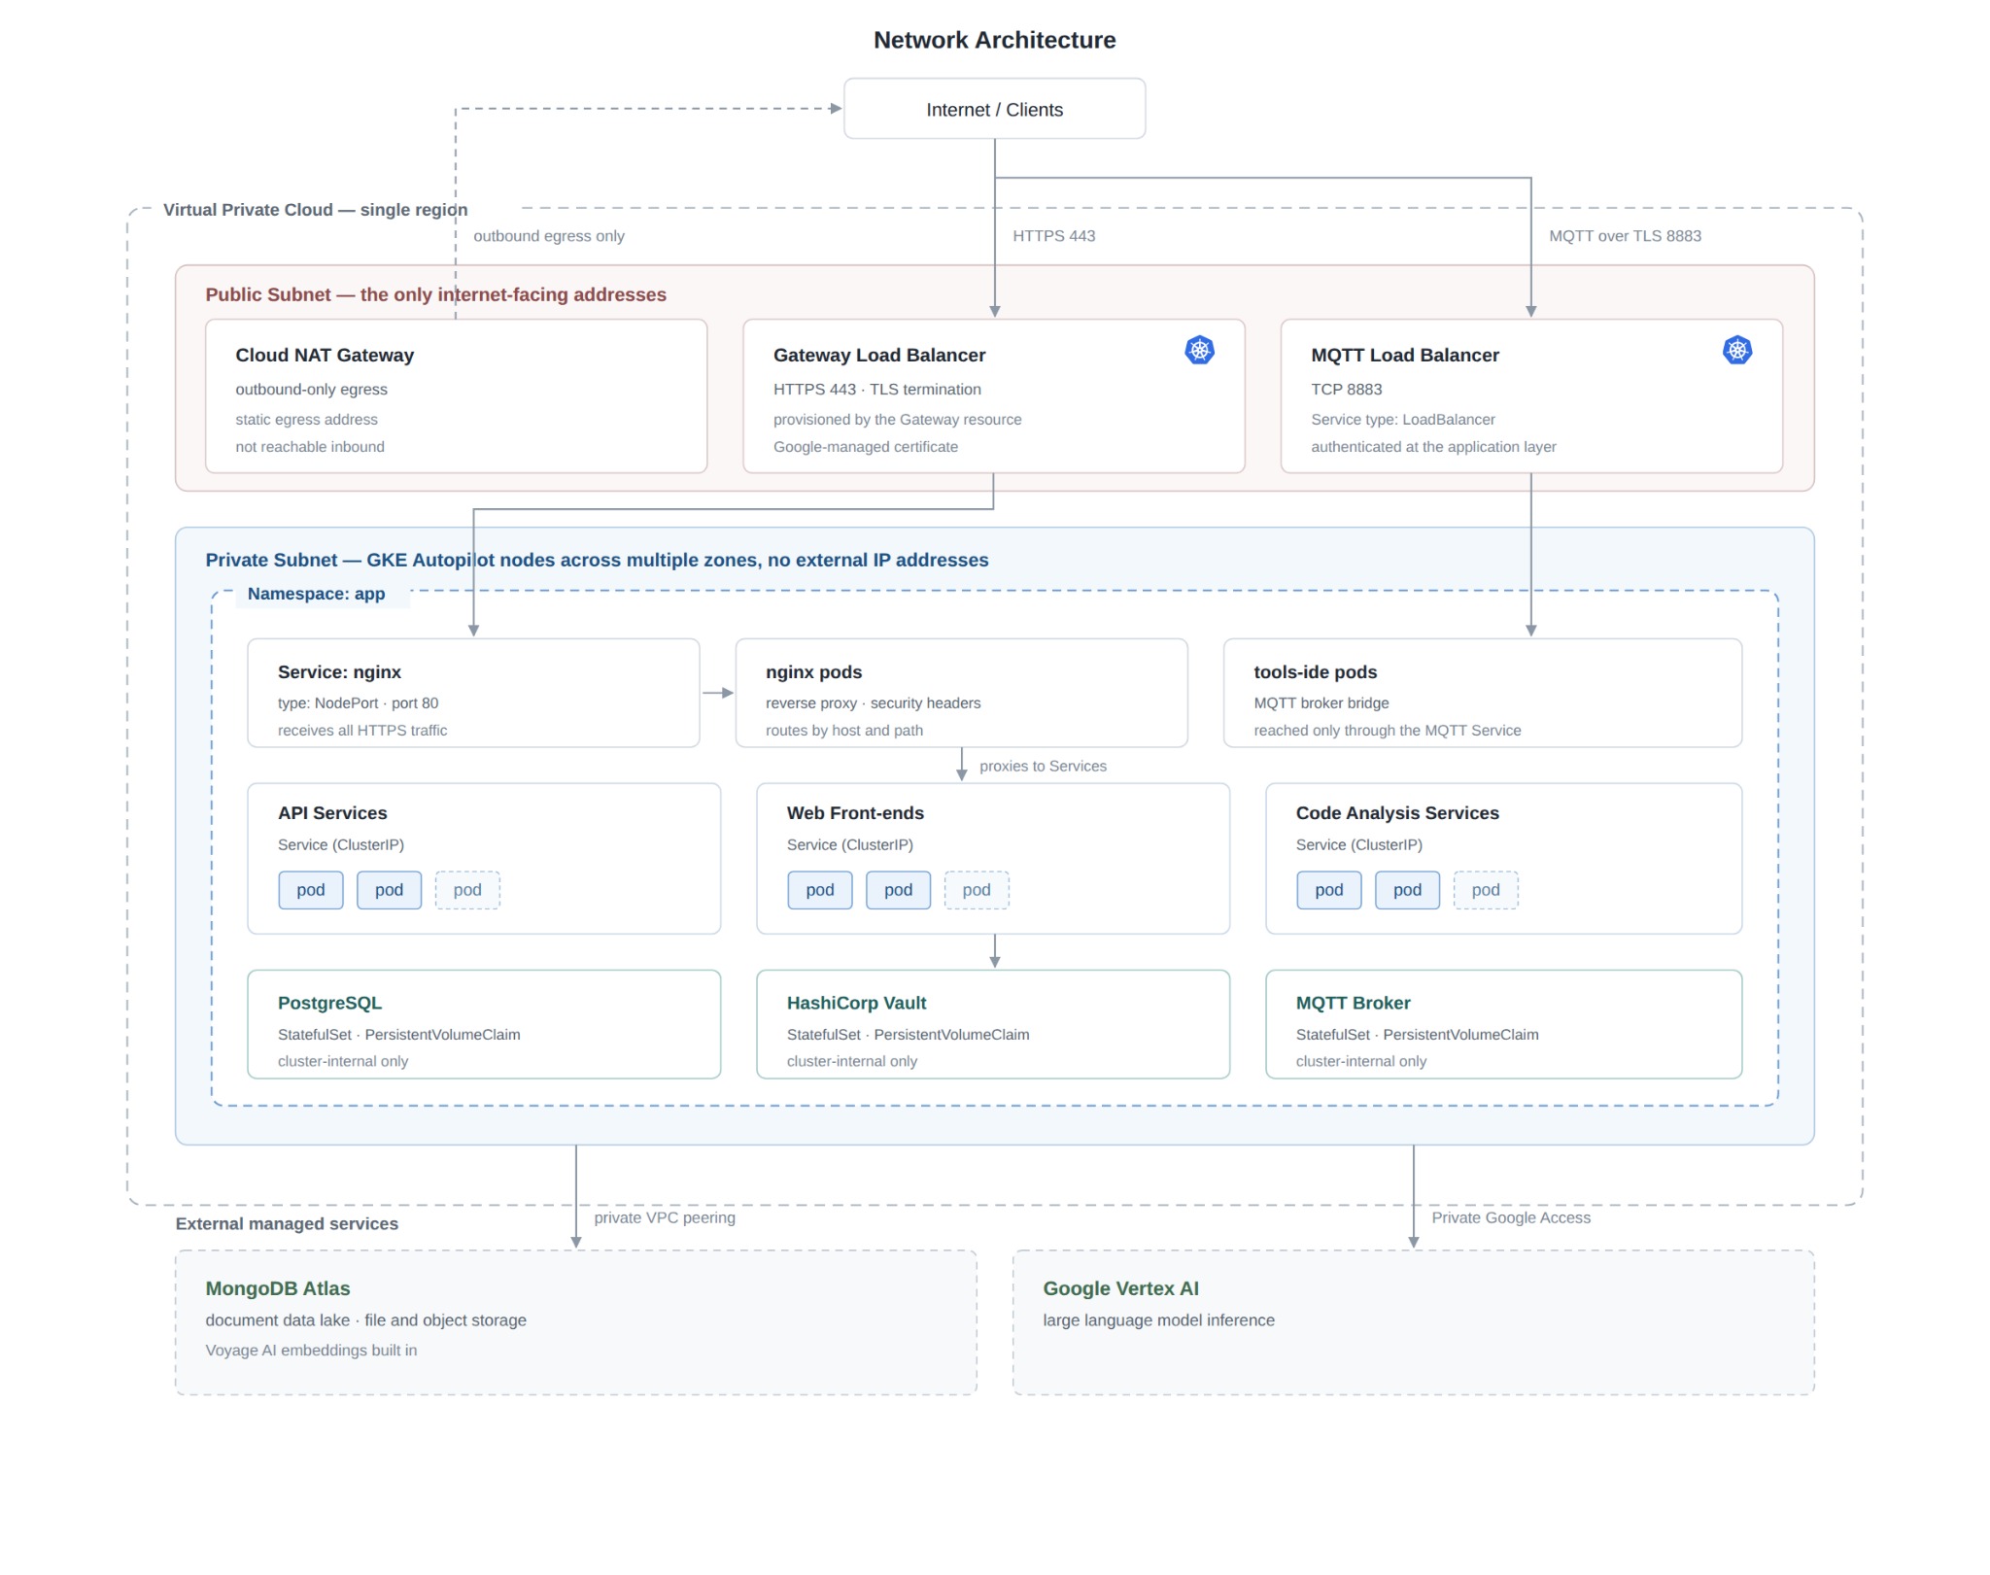Click the MongoDB Atlas heading
This screenshot has width=1990, height=1575.
[277, 1289]
